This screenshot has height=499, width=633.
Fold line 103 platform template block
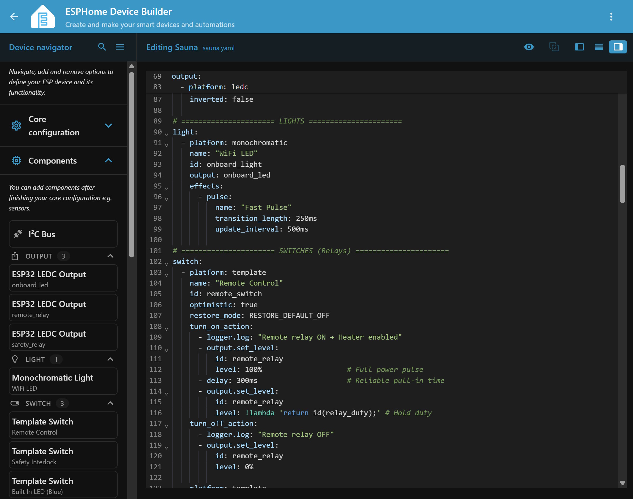[166, 275]
